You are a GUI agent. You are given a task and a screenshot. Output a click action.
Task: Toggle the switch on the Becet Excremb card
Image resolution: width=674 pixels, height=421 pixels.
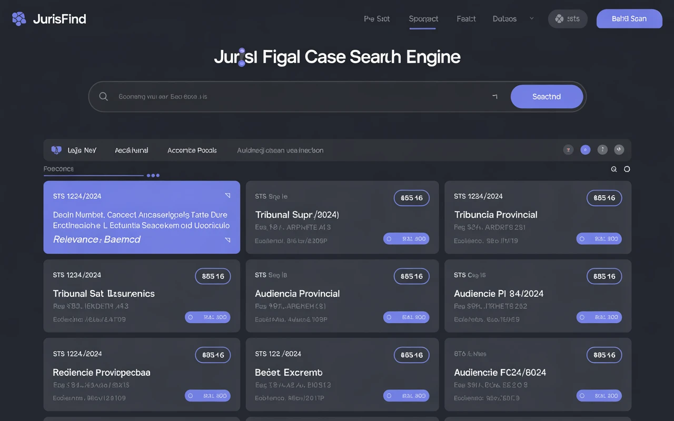[406, 396]
